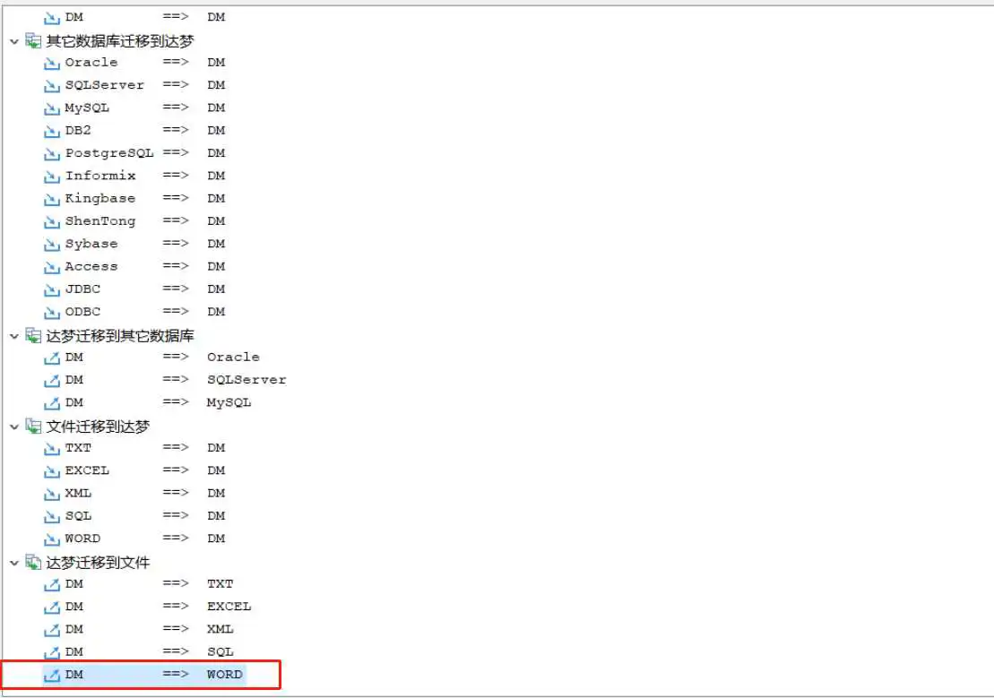Screen dimensions: 994x698
Task: Collapse the 达梦迁移到文件 group
Action: click(x=14, y=563)
